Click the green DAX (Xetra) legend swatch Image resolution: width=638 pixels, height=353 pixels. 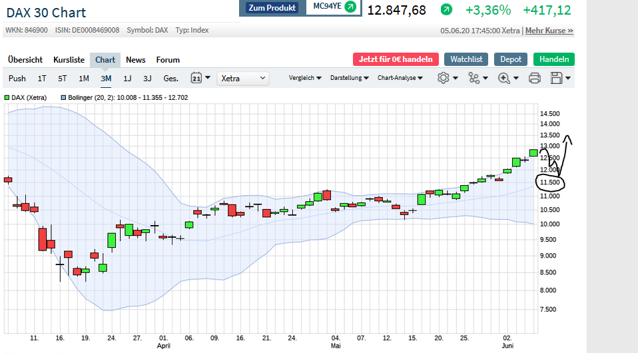pyautogui.click(x=7, y=97)
